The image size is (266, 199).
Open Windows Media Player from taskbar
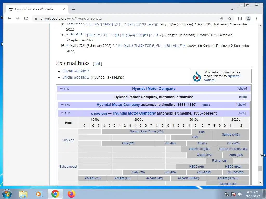[39, 194]
